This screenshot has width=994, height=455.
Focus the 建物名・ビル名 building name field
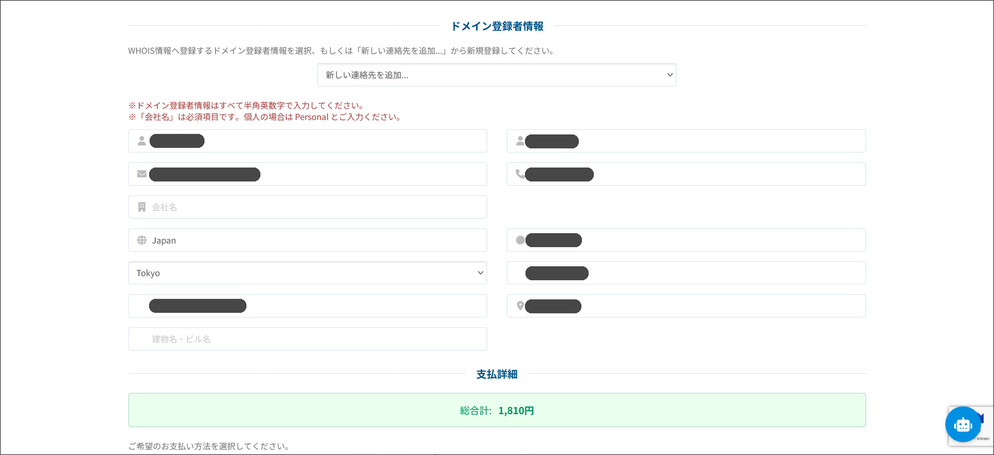(316, 339)
